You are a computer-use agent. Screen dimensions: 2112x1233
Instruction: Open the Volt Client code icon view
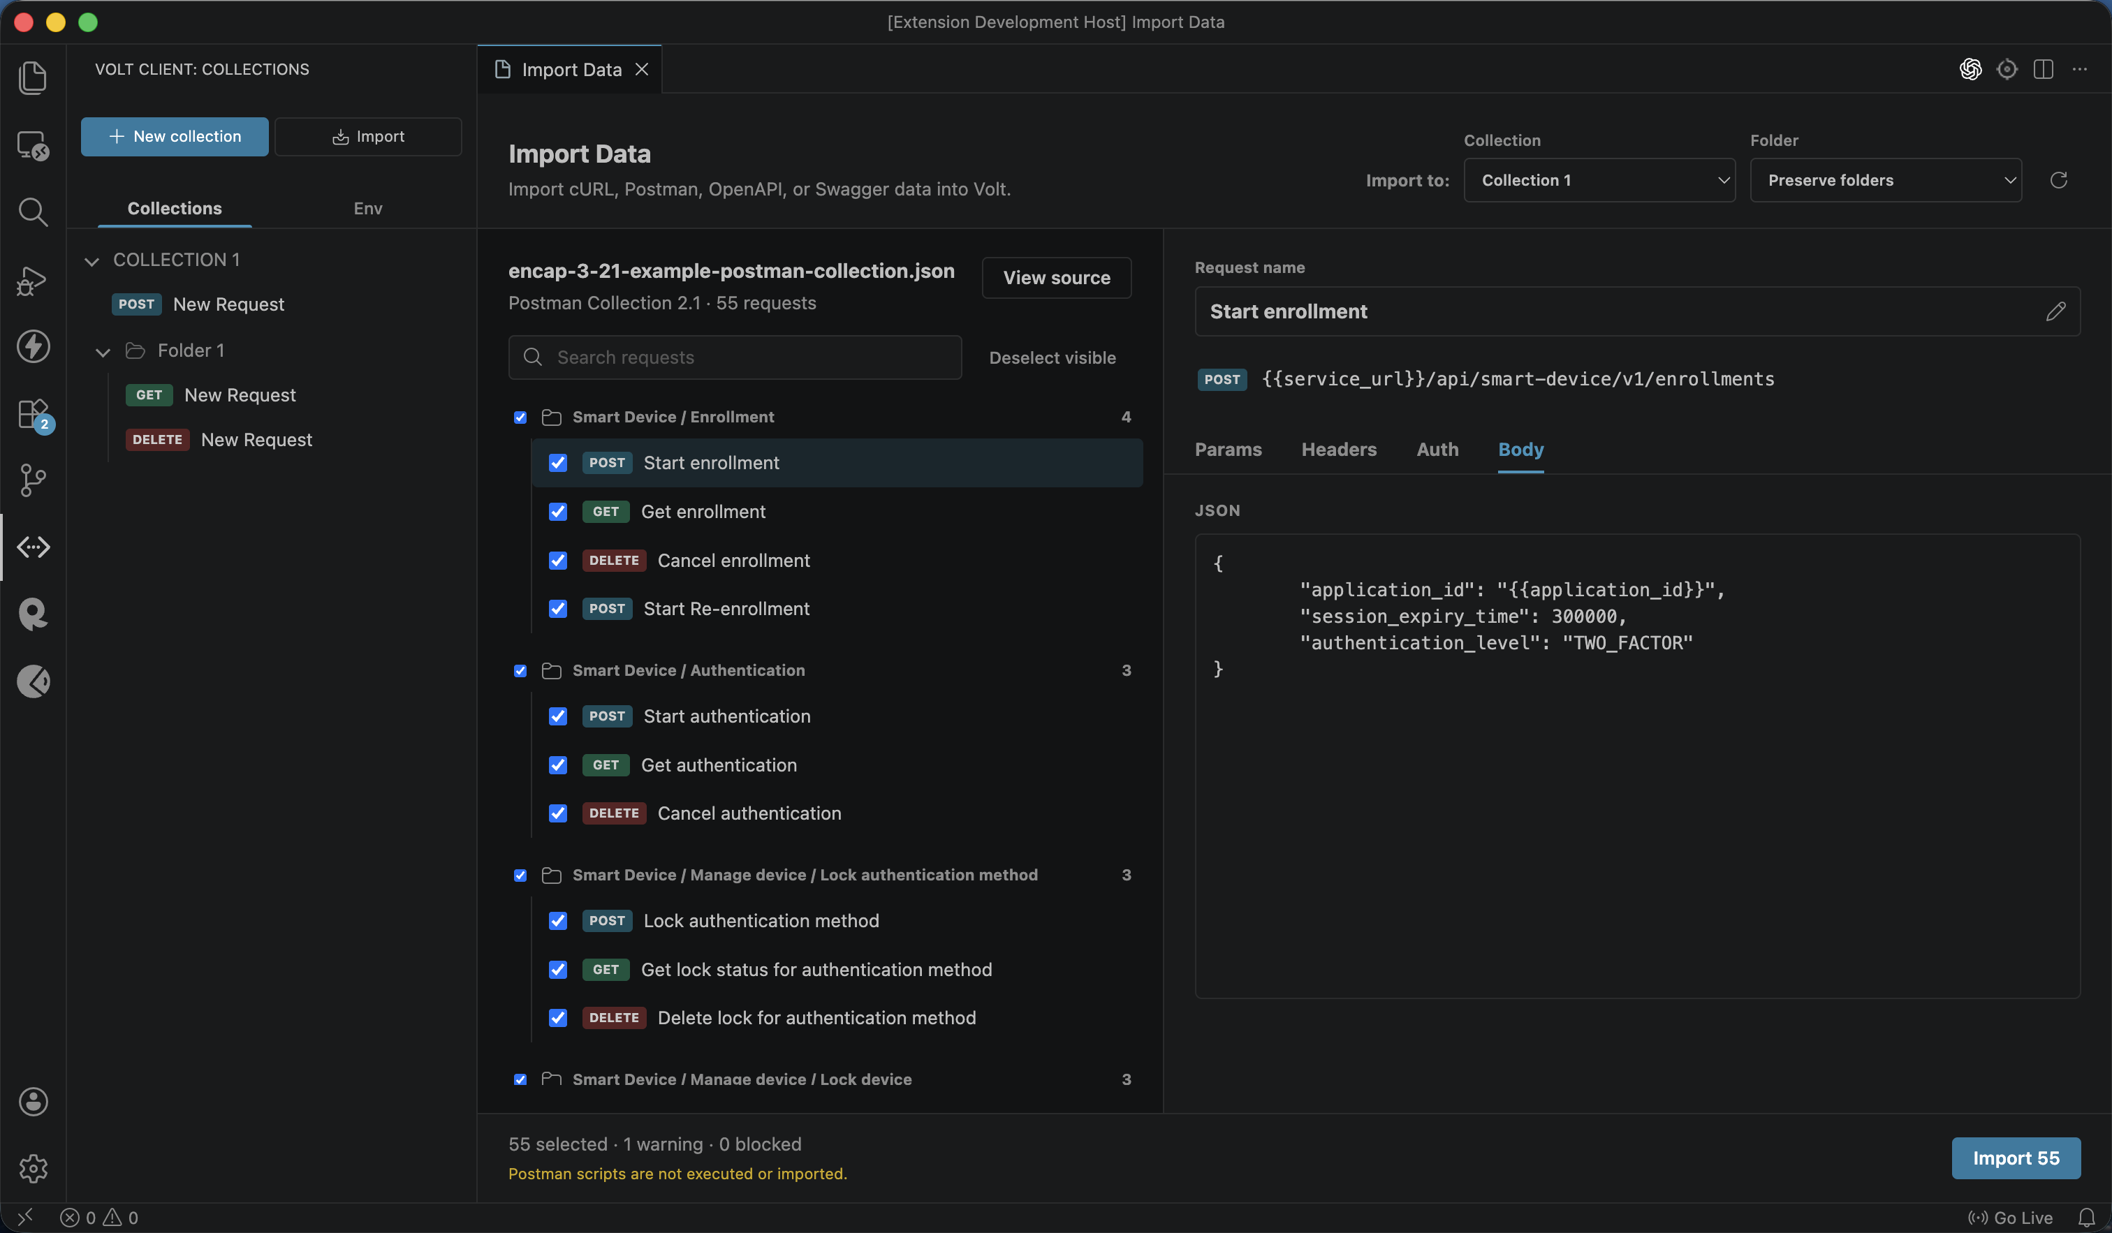tap(33, 547)
